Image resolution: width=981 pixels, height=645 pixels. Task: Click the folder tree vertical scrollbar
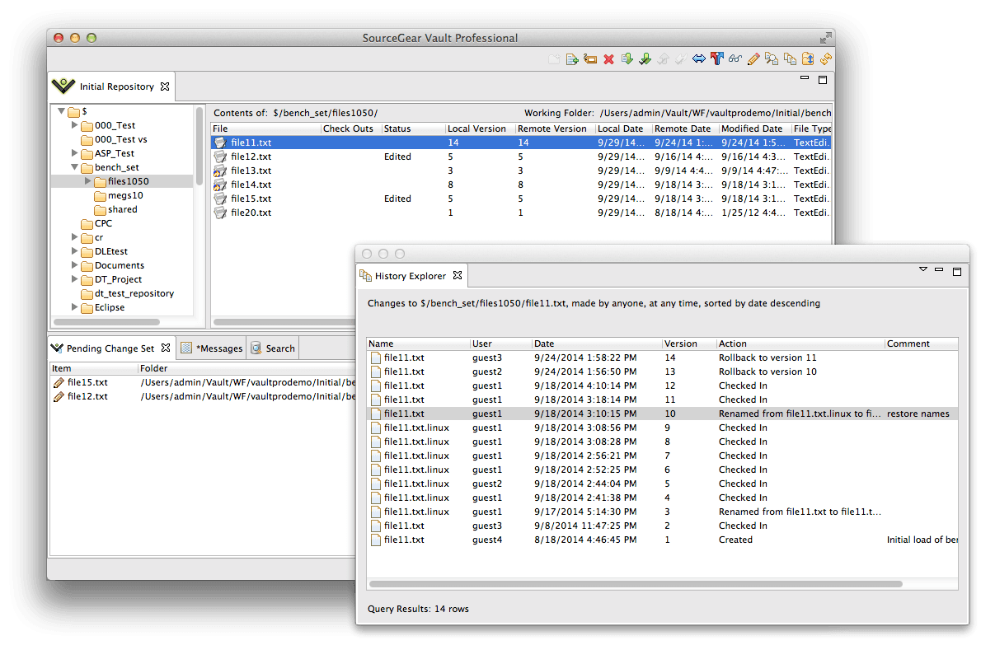pos(199,147)
